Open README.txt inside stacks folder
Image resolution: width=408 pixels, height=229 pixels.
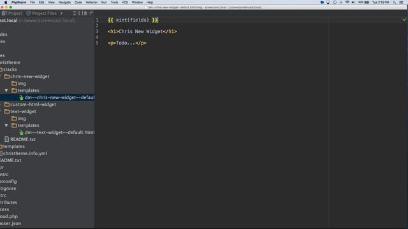(x=23, y=140)
